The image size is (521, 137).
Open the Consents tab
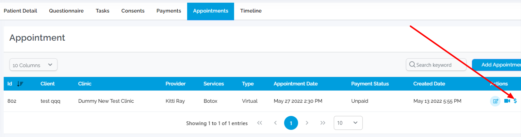coord(133,11)
